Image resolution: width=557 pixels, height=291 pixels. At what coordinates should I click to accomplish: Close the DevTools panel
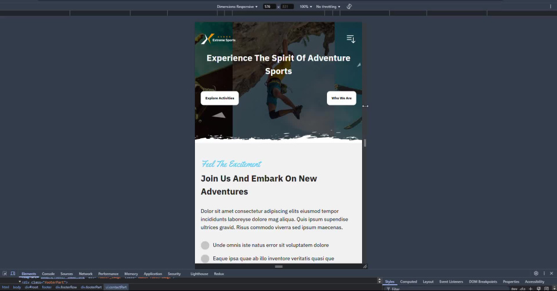[x=551, y=273]
